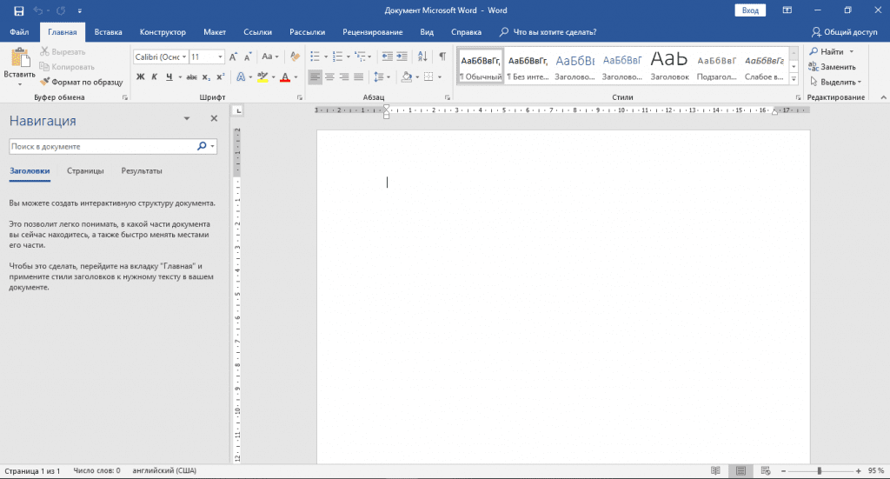Select Format Painter (Формат по образцу)
The width and height of the screenshot is (890, 479).
[81, 82]
